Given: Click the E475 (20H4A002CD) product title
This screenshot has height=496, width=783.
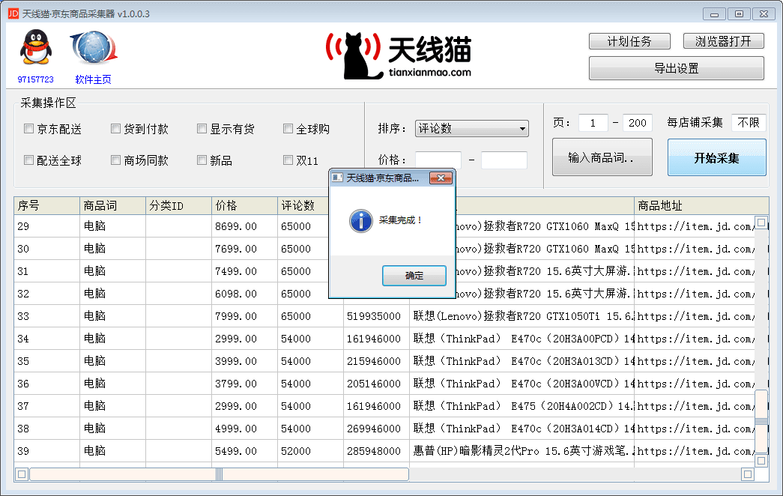Looking at the screenshot, I should click(523, 406).
